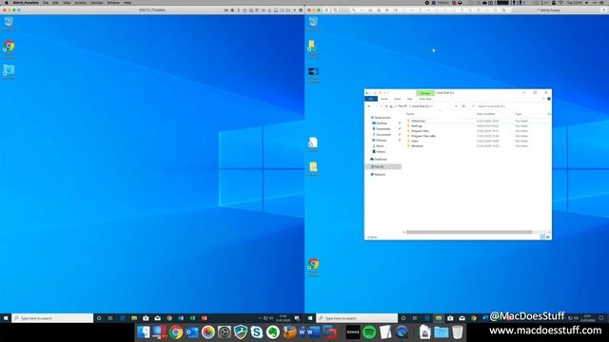
Task: Select Desktop in the navigation pane
Action: pyautogui.click(x=382, y=123)
